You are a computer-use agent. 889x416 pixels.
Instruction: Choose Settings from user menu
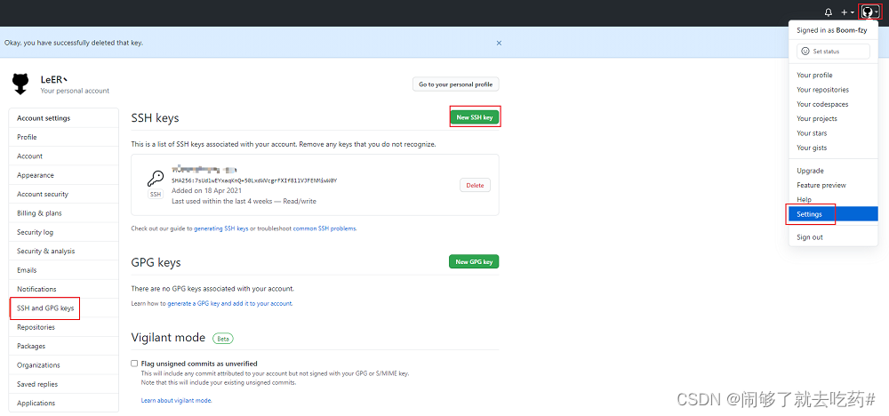click(833, 214)
